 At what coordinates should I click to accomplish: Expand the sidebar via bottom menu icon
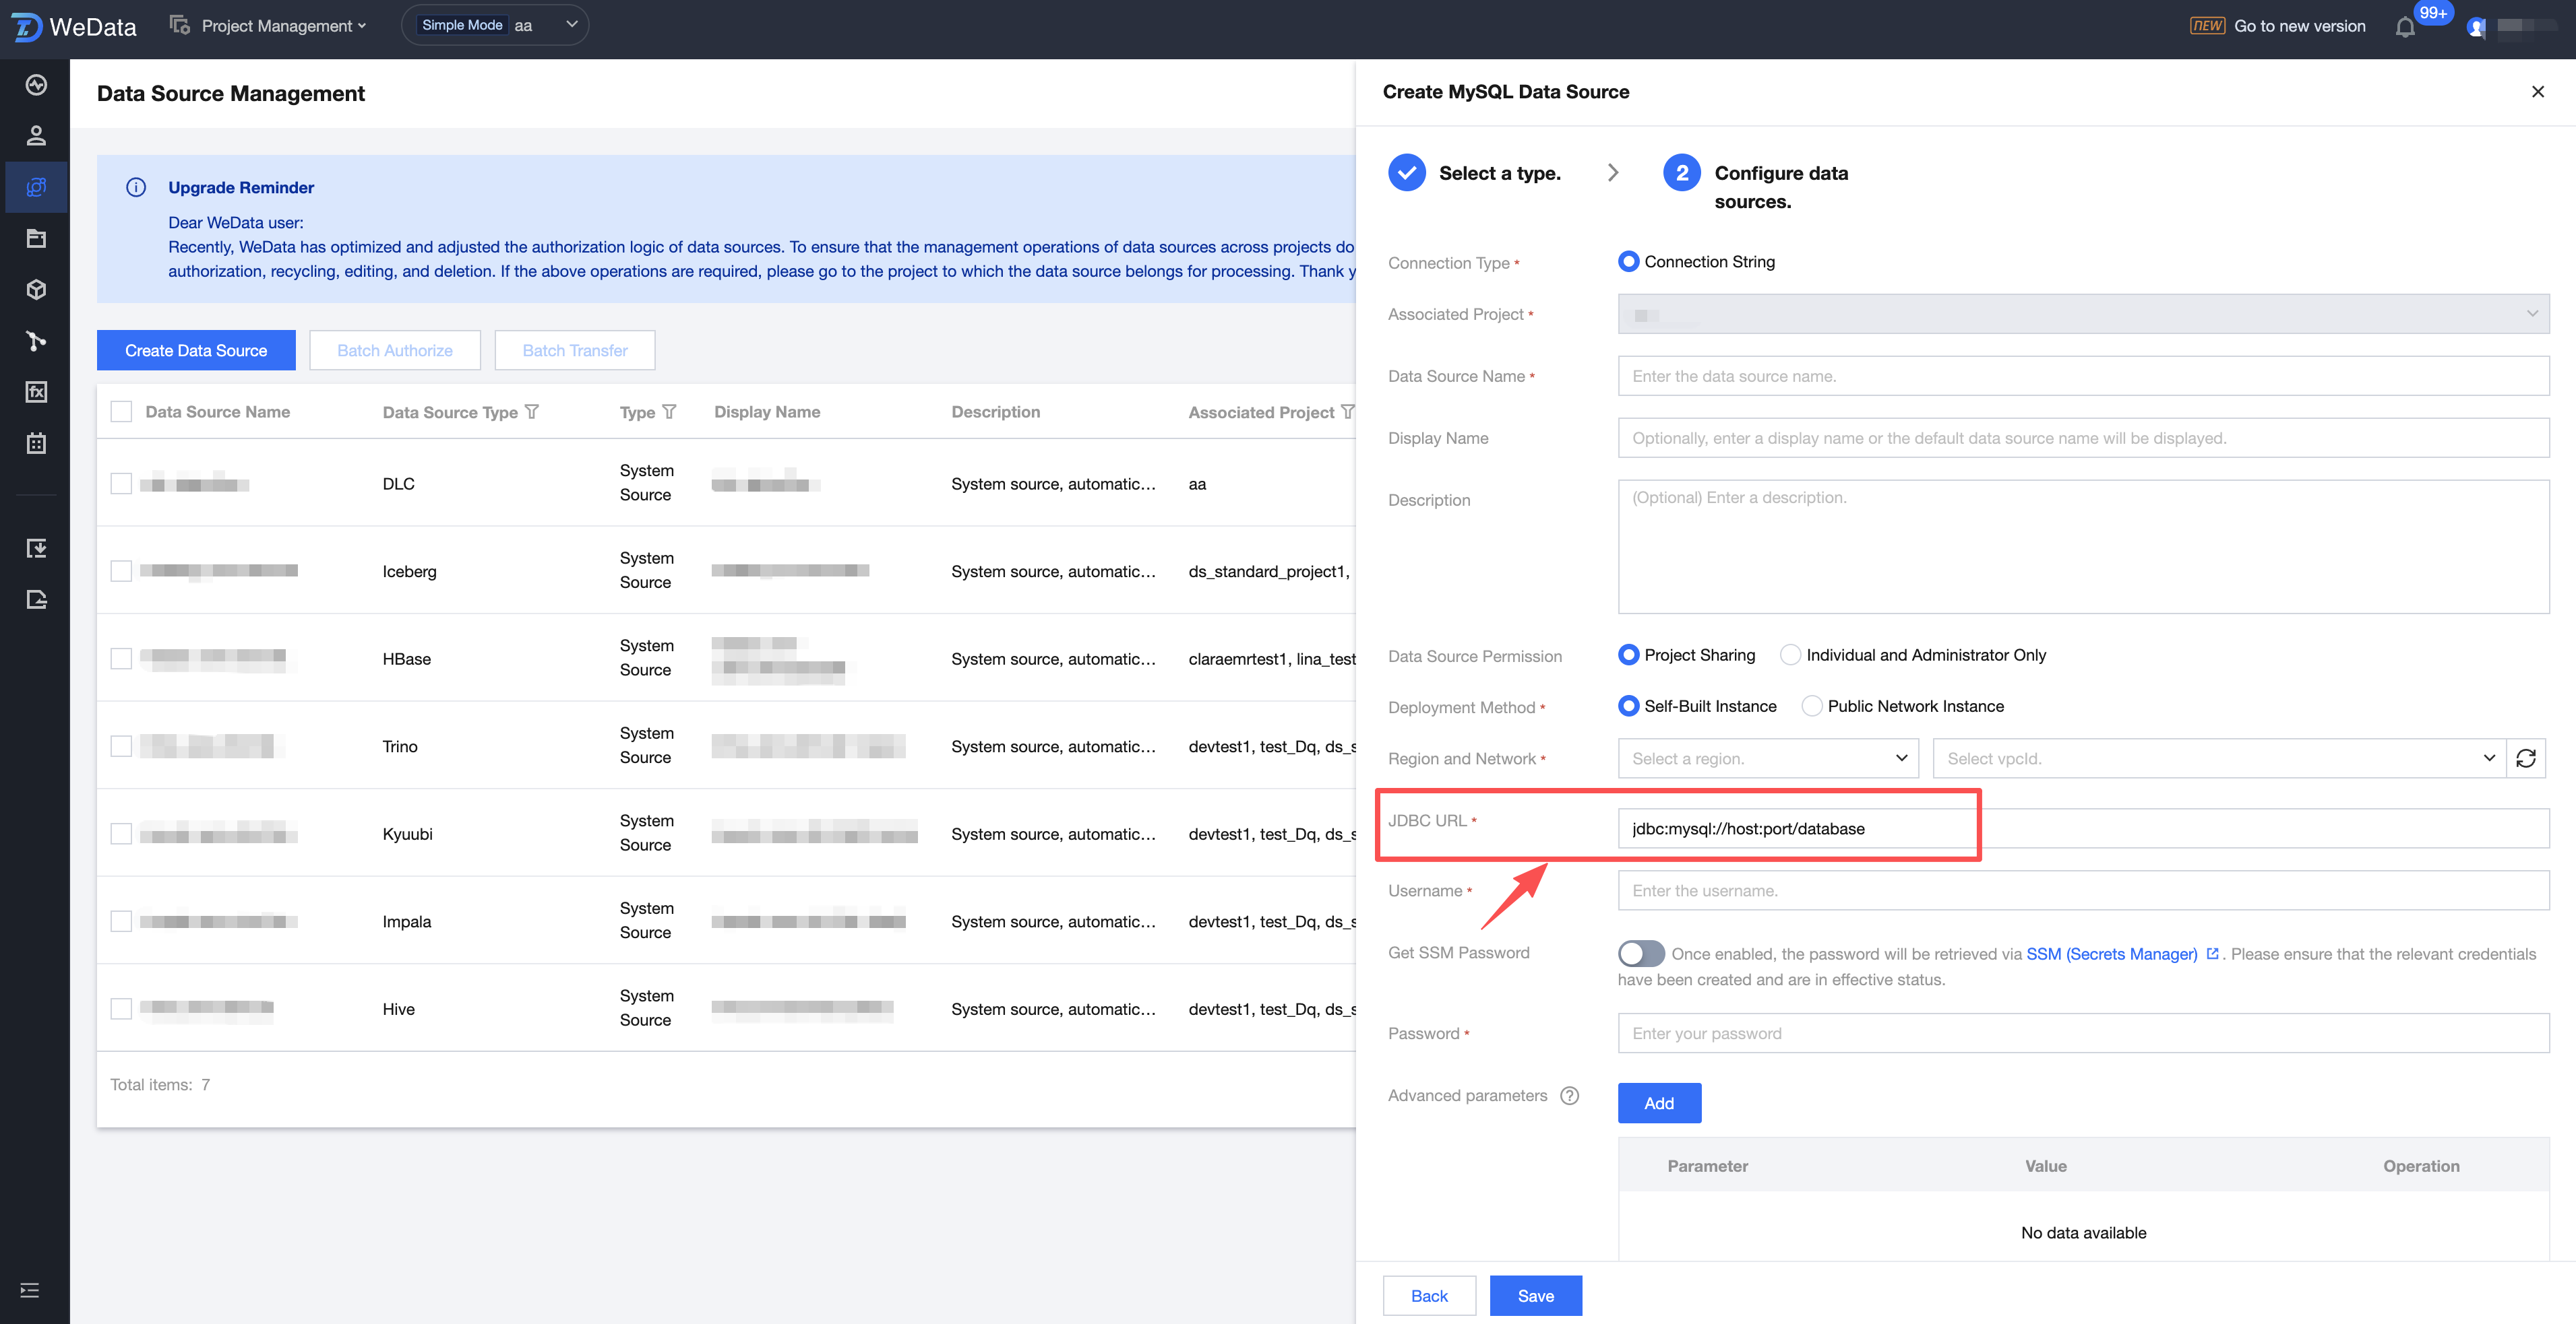click(30, 1290)
